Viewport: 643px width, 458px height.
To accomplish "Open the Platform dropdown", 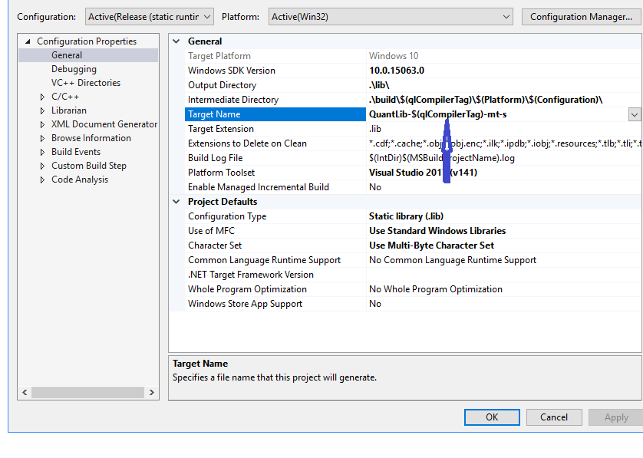I will (390, 16).
